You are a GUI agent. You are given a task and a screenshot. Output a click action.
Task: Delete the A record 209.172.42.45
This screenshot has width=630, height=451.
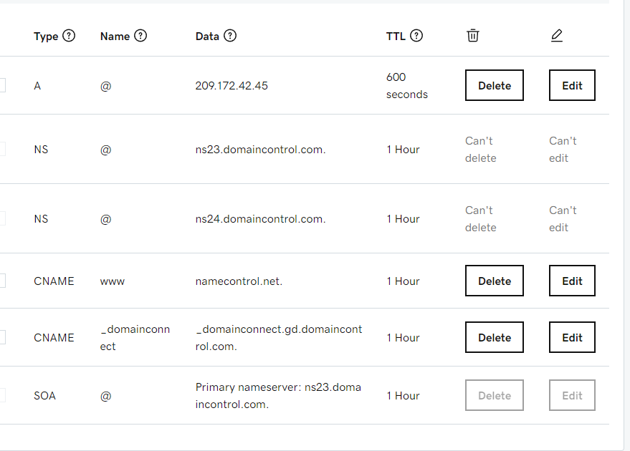point(495,85)
